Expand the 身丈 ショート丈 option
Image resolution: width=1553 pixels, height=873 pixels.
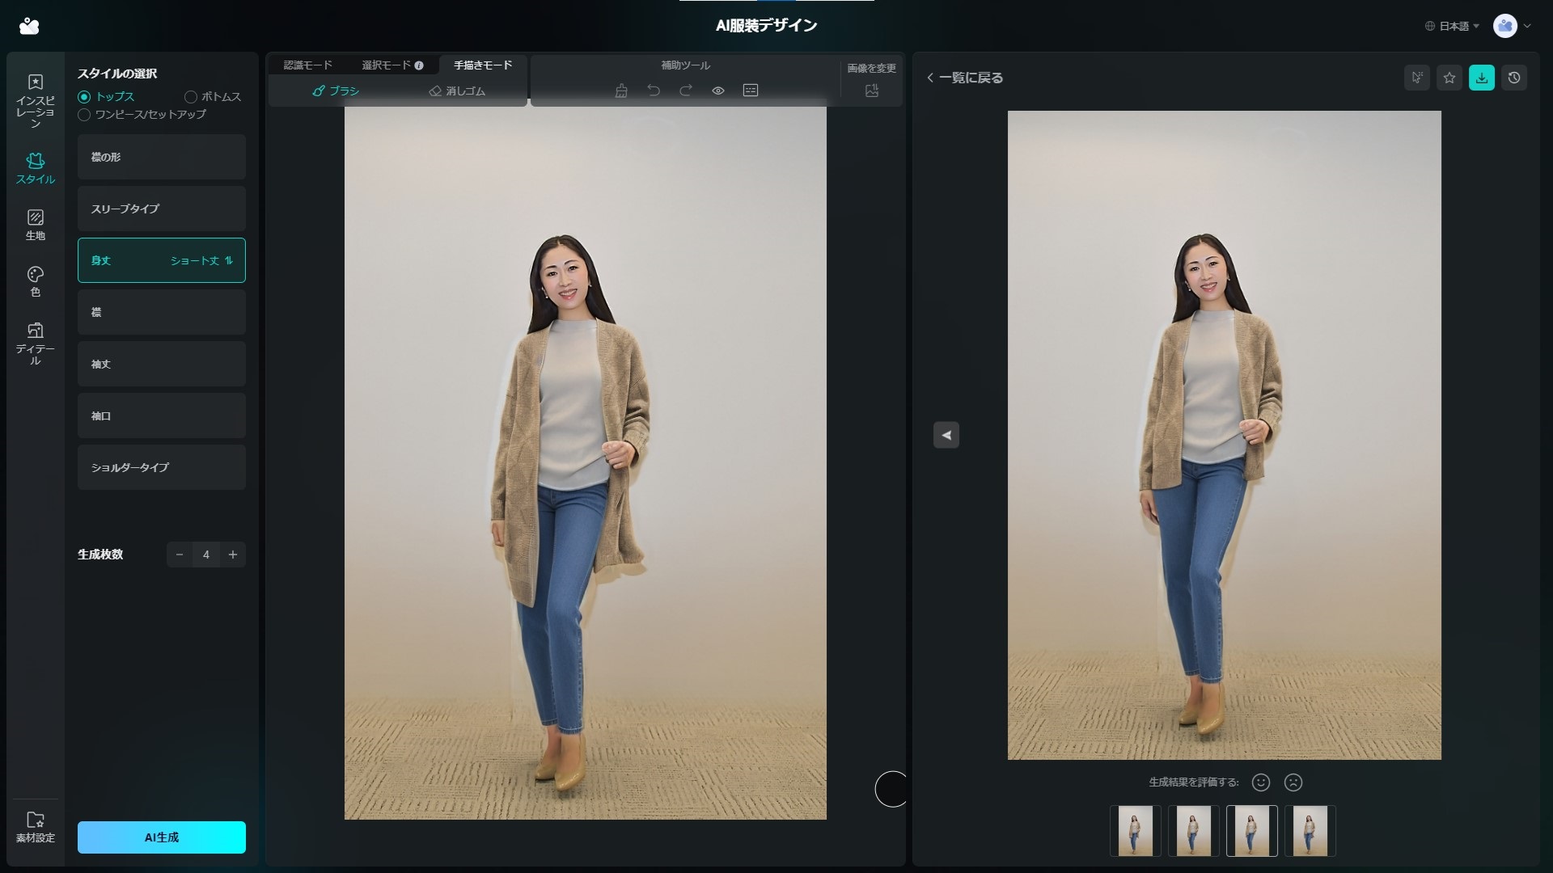(162, 260)
